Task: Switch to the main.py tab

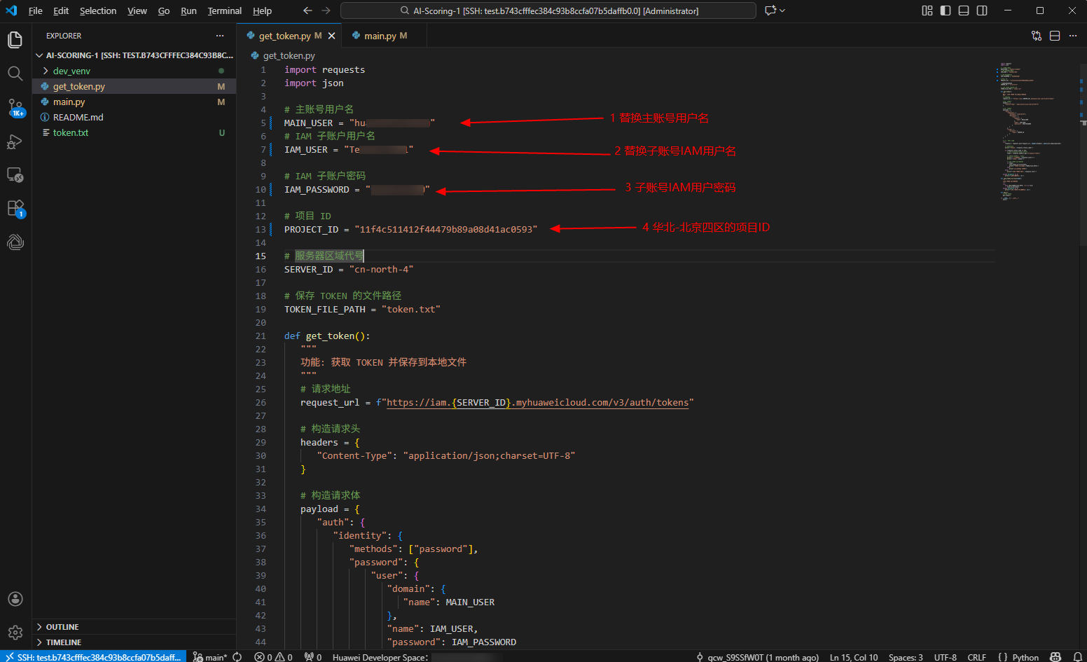Action: pos(384,36)
